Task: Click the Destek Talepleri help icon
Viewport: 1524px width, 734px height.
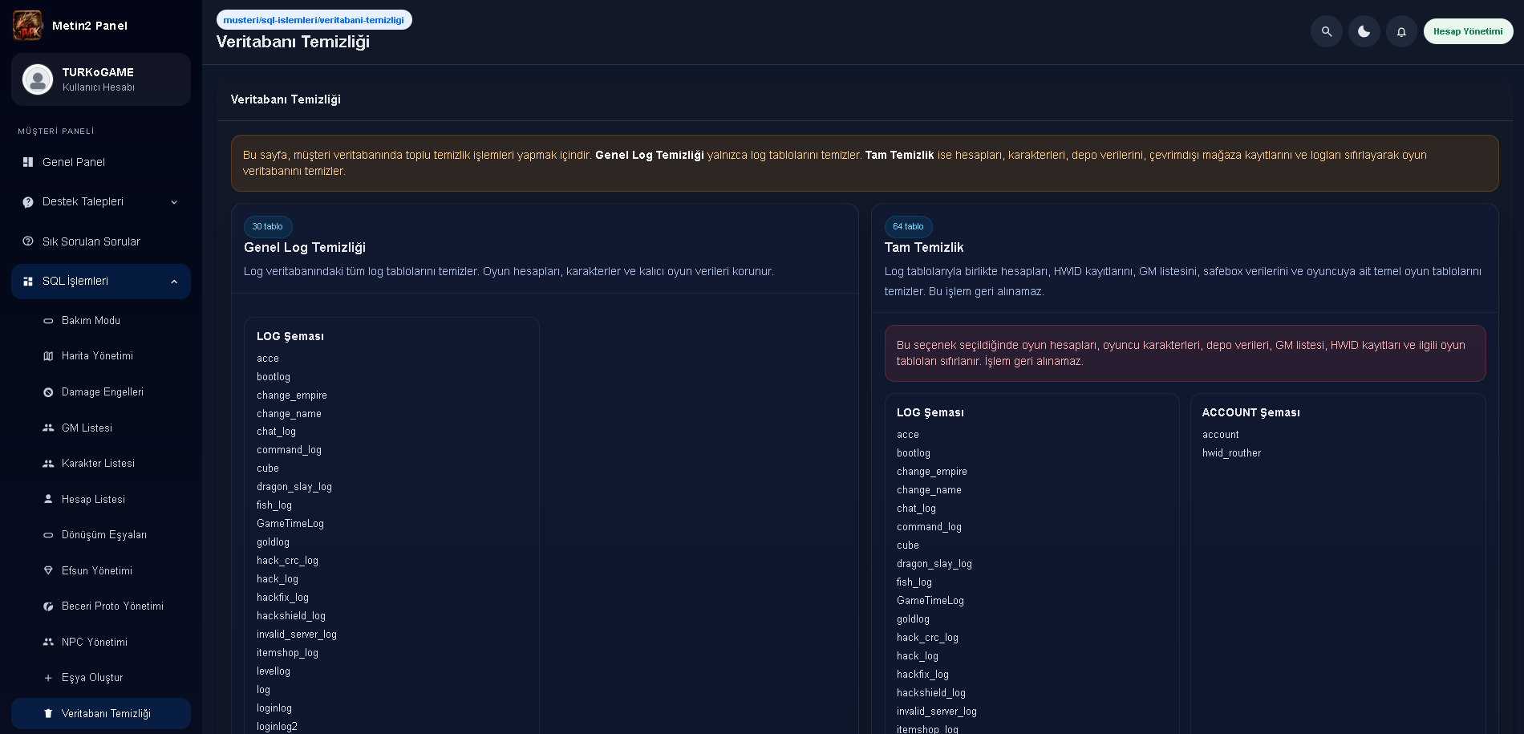Action: [x=28, y=202]
